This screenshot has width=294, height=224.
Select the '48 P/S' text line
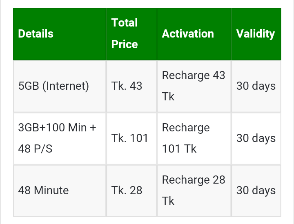point(36,149)
